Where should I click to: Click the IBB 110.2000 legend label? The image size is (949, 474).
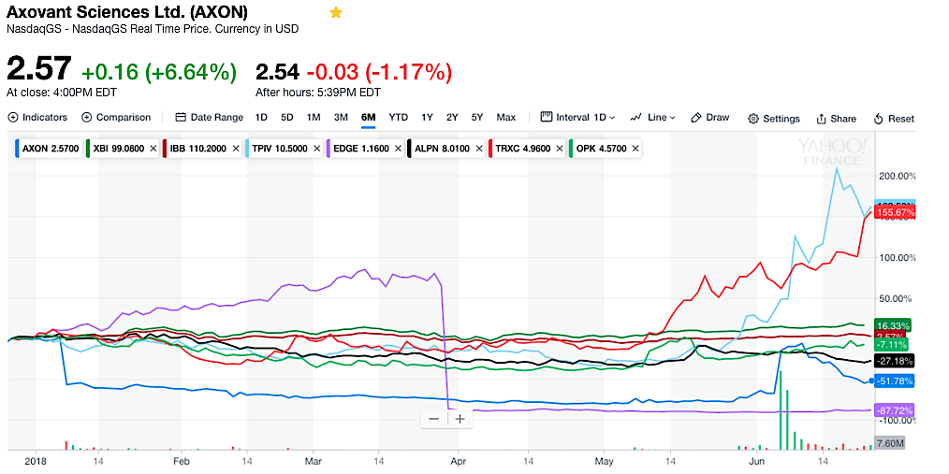pos(196,148)
